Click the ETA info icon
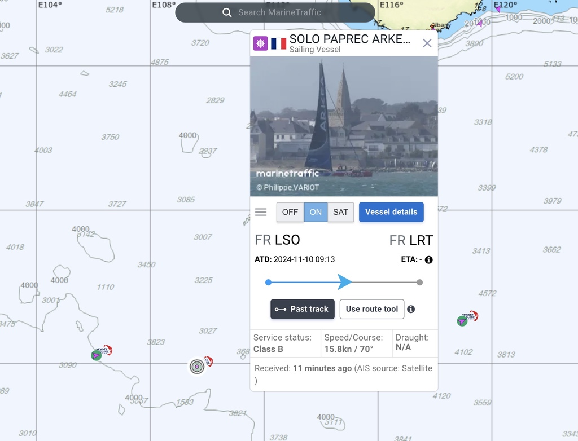Screen dimensions: 578x441 click(x=429, y=260)
